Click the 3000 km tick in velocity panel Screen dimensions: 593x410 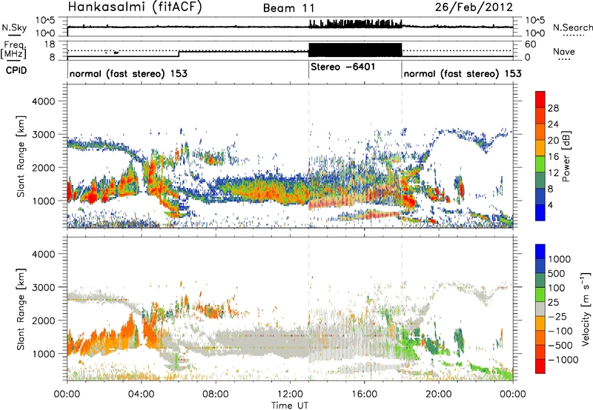click(x=43, y=287)
